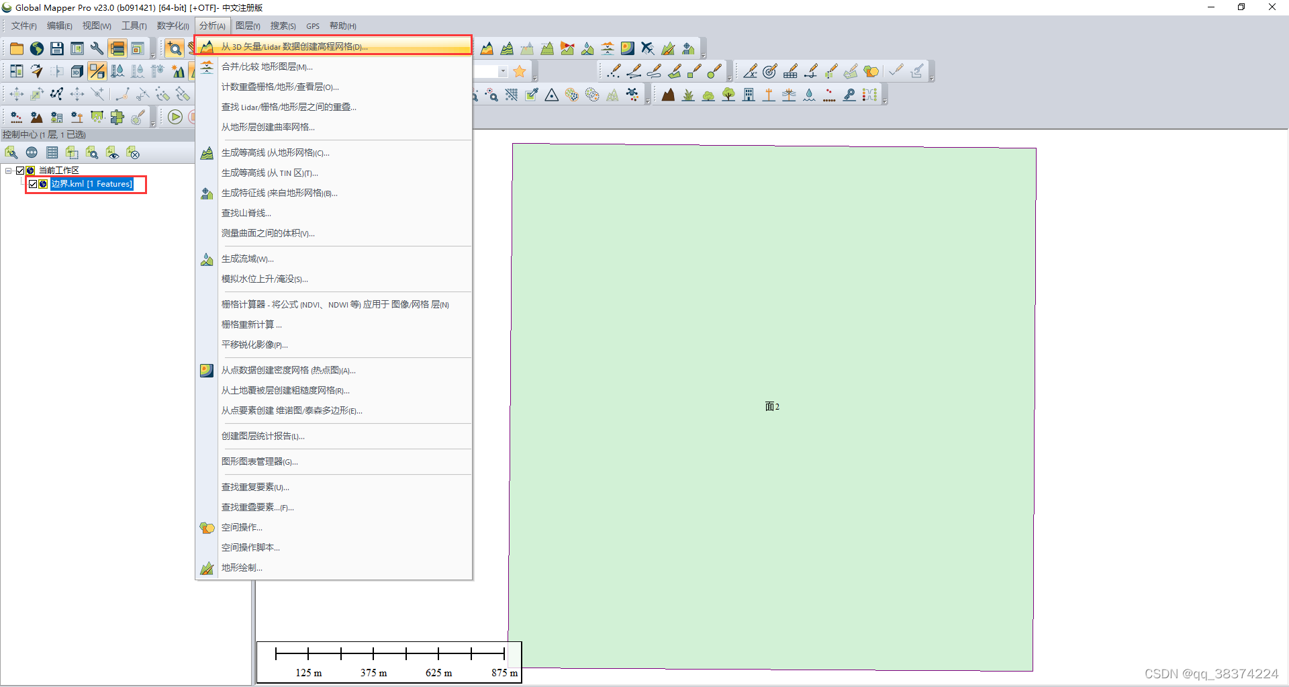Choose 空间操作 menu entry
This screenshot has width=1289, height=687.
334,527
